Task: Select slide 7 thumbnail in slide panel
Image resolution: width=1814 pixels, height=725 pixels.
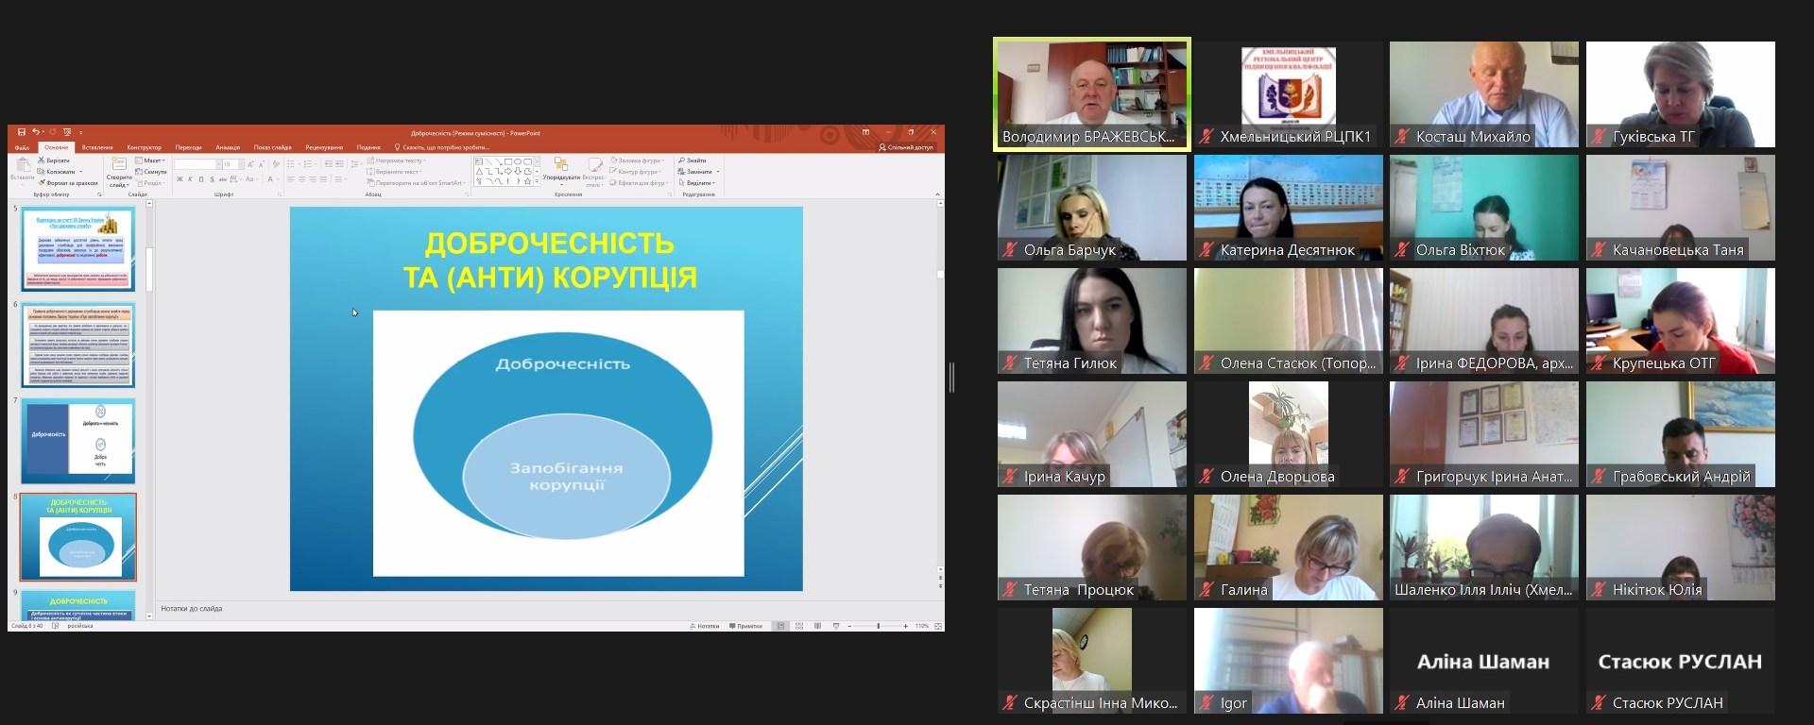Action: click(78, 440)
